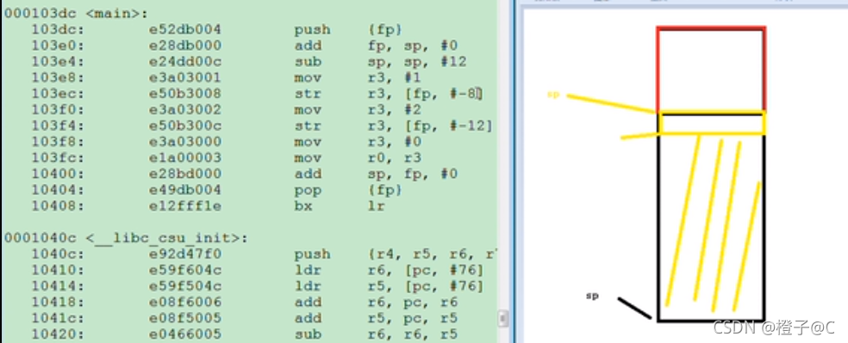Viewport: 848px width, 343px height.
Task: Click the "push {fp}" instruction
Action: pos(348,30)
